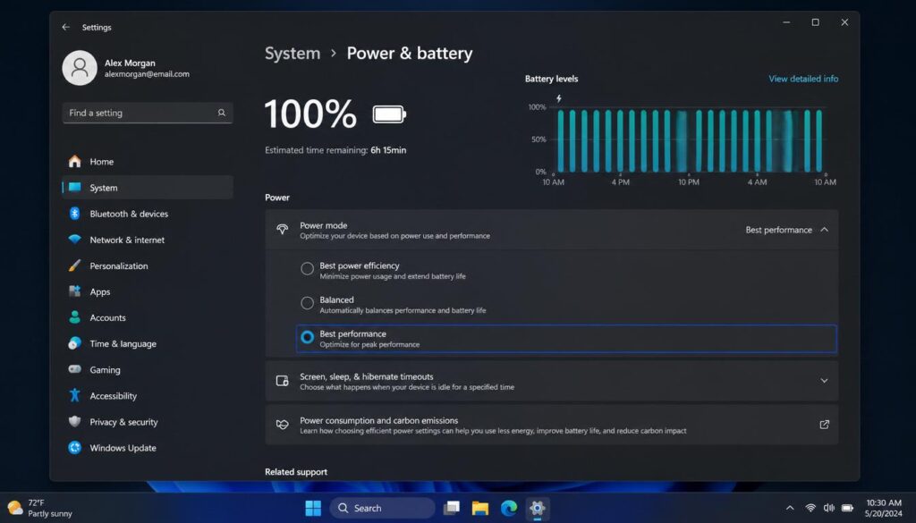Viewport: 916px width, 523px height.
Task: Close the Settings window
Action: tap(844, 22)
